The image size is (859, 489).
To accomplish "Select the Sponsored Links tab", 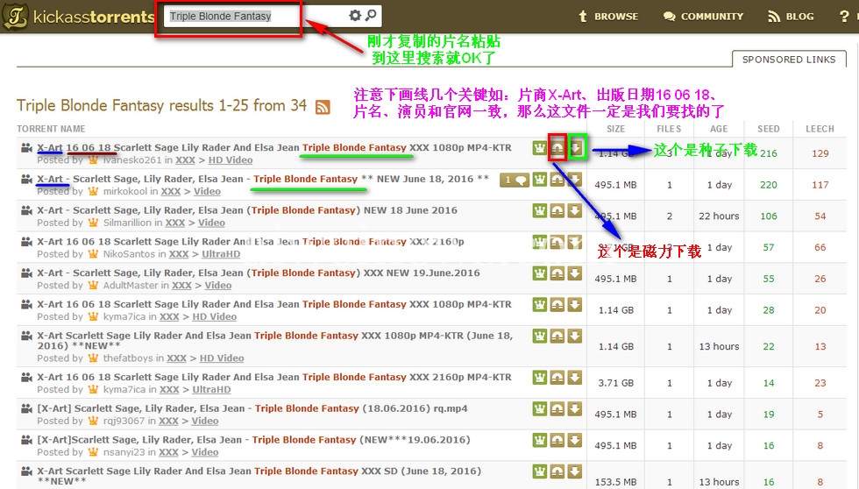I will [x=789, y=59].
